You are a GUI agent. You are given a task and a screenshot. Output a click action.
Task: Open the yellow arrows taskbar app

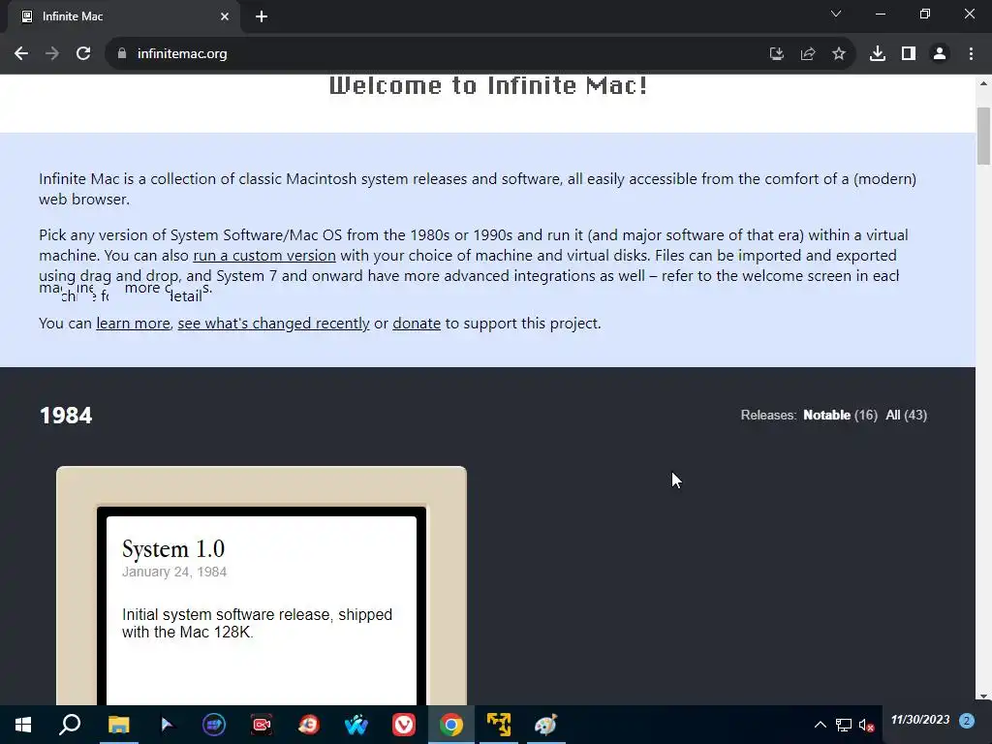499,725
